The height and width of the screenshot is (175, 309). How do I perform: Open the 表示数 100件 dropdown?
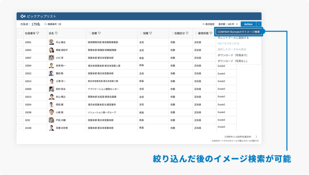click(x=228, y=24)
